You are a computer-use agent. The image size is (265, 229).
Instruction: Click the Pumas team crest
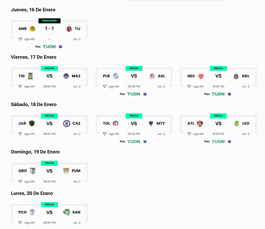(66, 171)
